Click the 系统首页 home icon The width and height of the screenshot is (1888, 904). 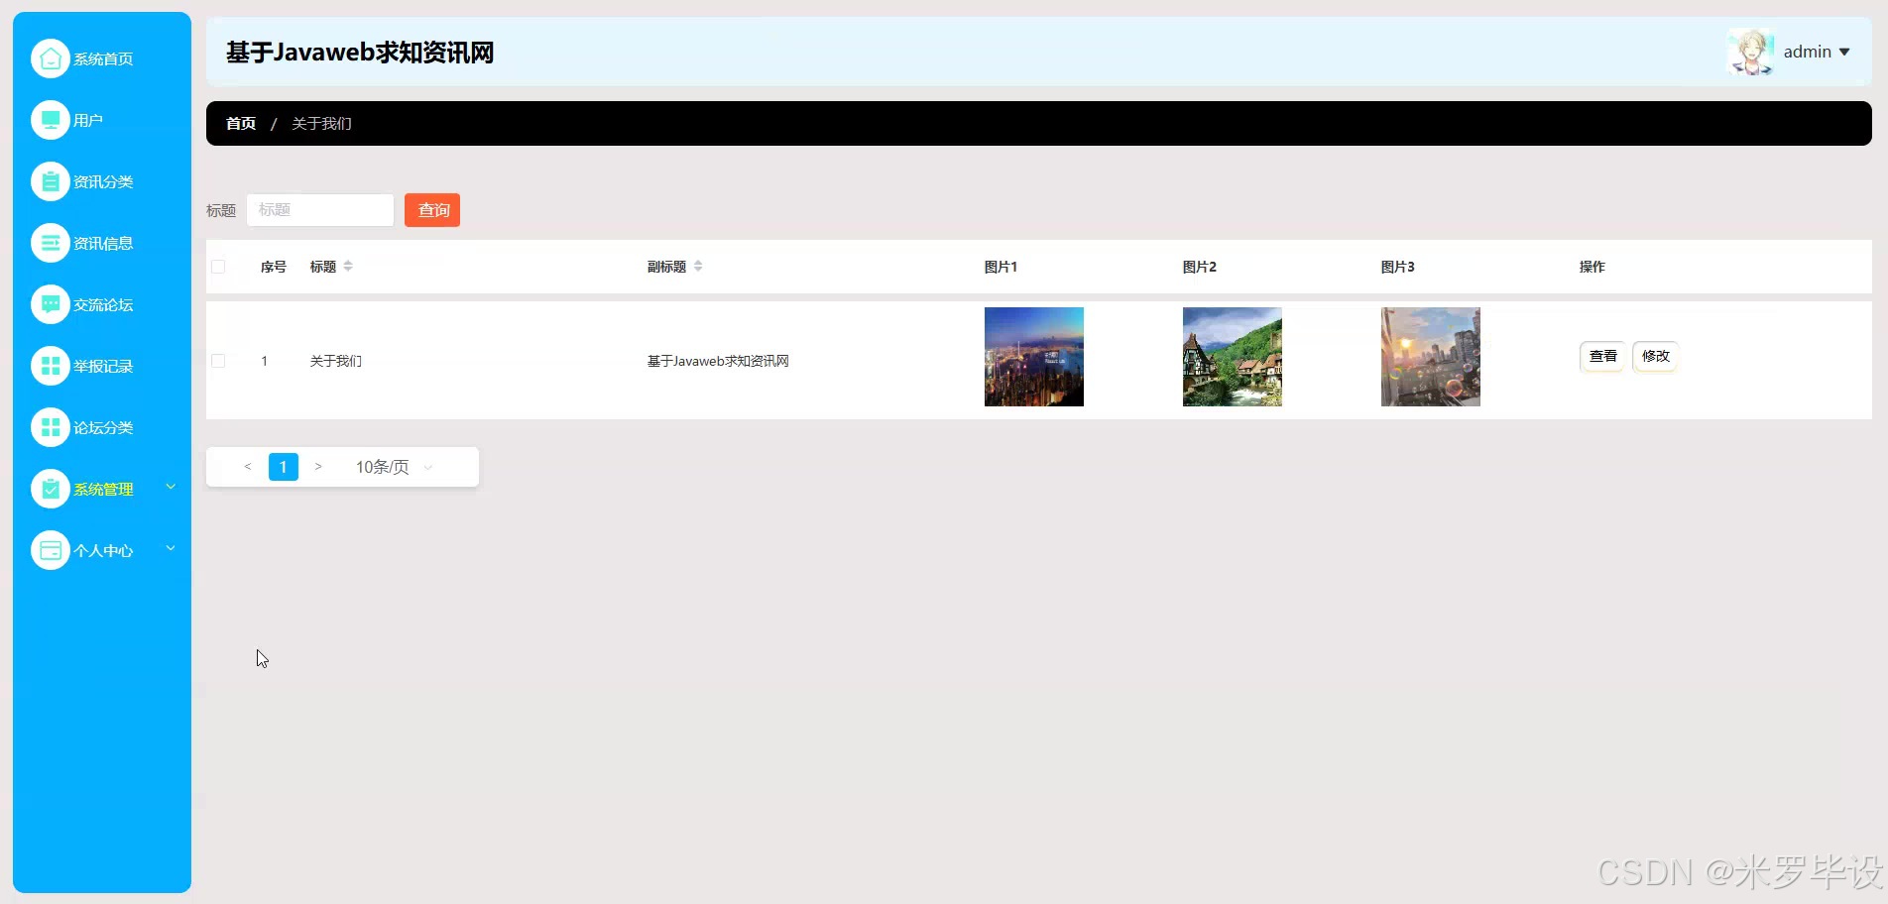tap(51, 58)
